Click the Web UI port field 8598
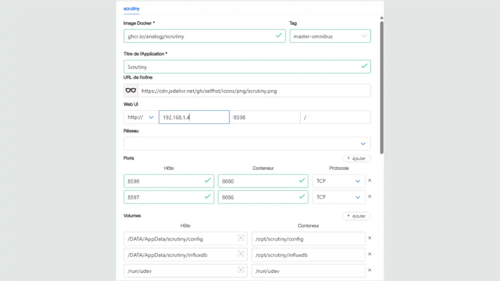 pos(265,117)
